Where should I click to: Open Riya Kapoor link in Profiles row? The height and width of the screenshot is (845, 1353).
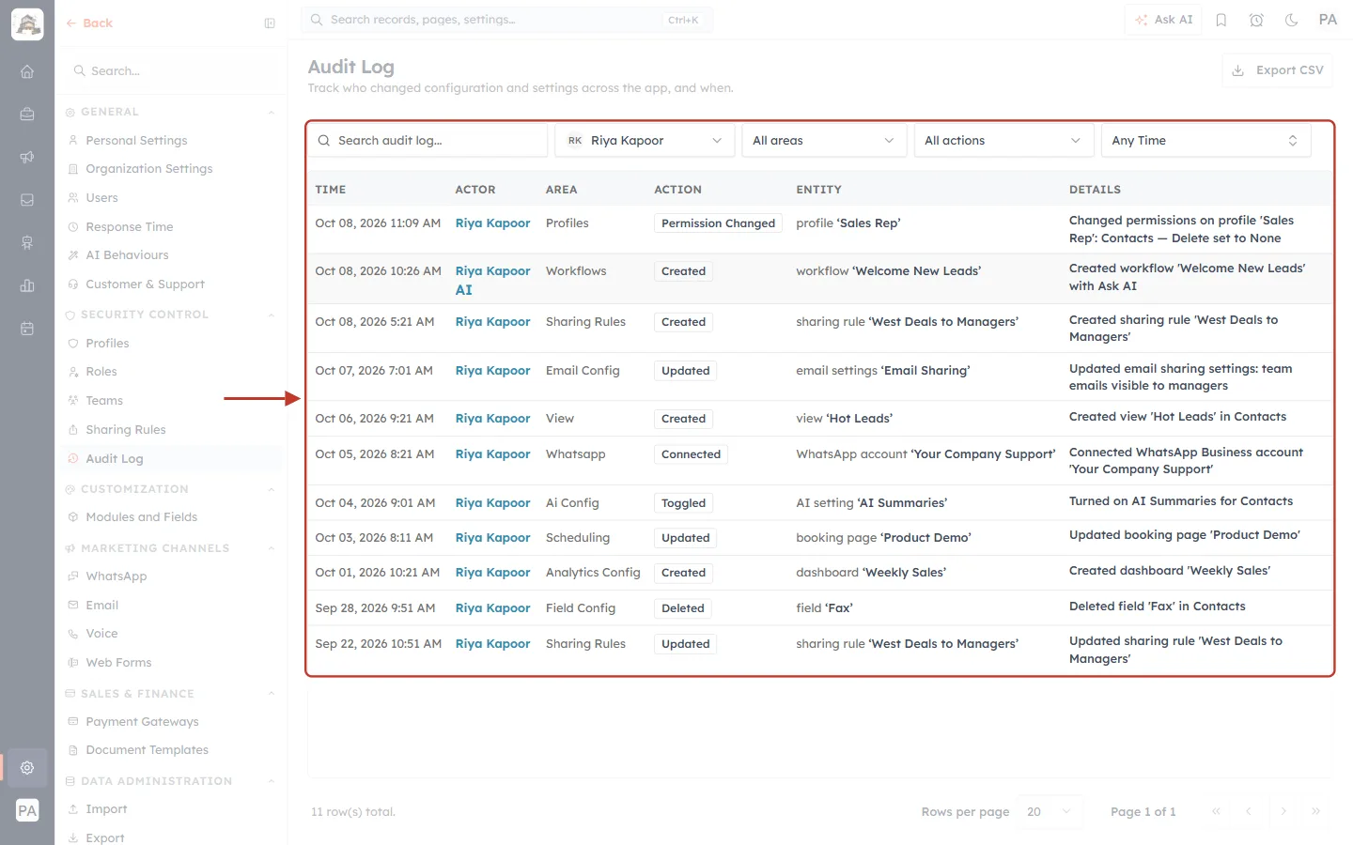click(x=492, y=223)
